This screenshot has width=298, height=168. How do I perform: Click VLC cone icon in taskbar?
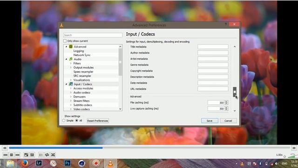[110, 163]
